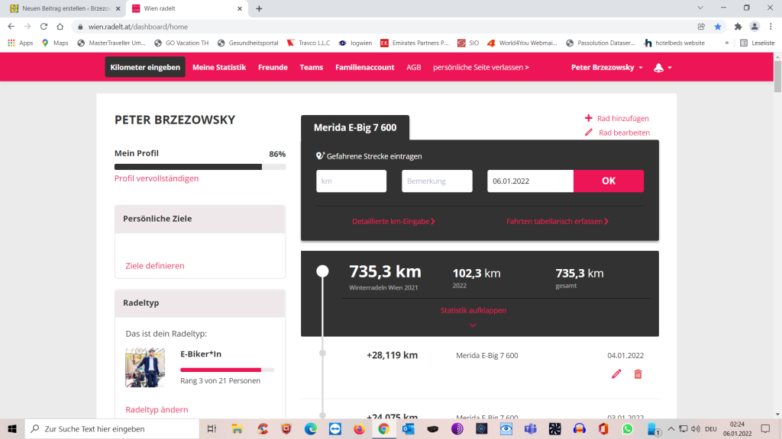Click the browser address bar URL

pyautogui.click(x=138, y=27)
